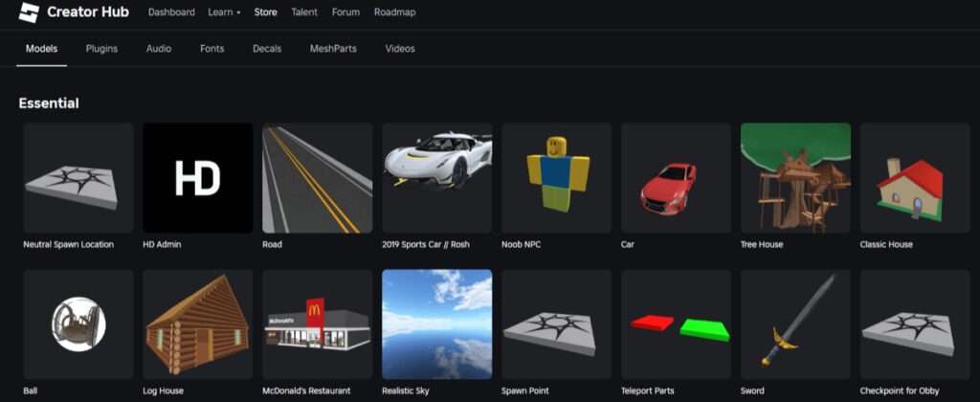The width and height of the screenshot is (980, 402).
Task: Select the Noob NPC character thumbnail
Action: pos(556,178)
